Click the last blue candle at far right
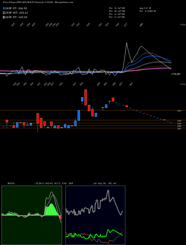This screenshot has width=186, height=245. coord(171,122)
